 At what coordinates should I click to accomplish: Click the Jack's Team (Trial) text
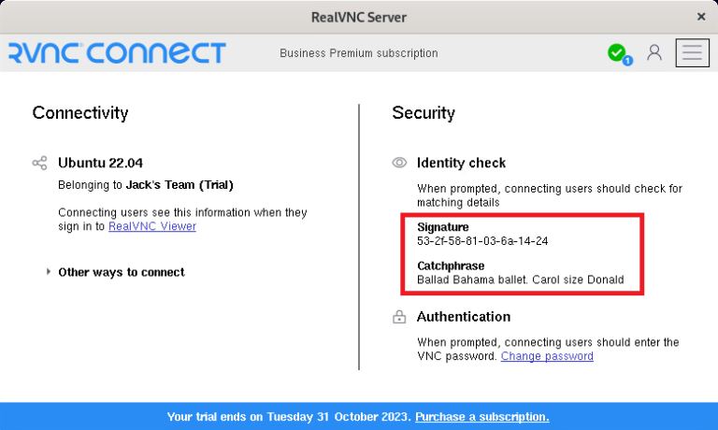(179, 185)
